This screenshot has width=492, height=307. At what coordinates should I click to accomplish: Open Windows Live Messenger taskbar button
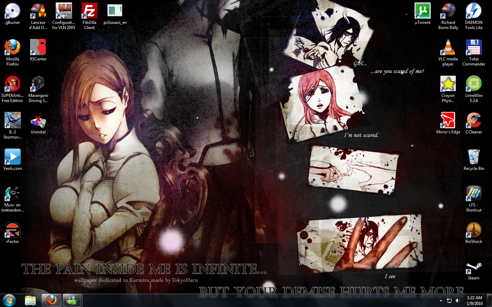point(72,300)
